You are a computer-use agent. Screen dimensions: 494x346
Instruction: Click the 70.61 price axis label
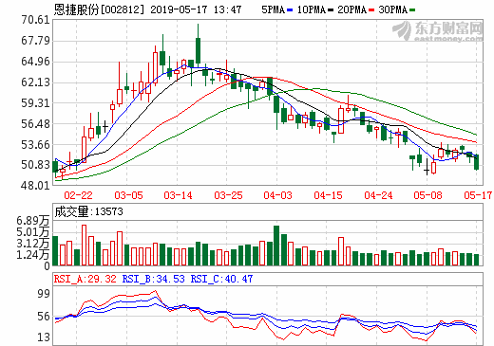pos(36,20)
